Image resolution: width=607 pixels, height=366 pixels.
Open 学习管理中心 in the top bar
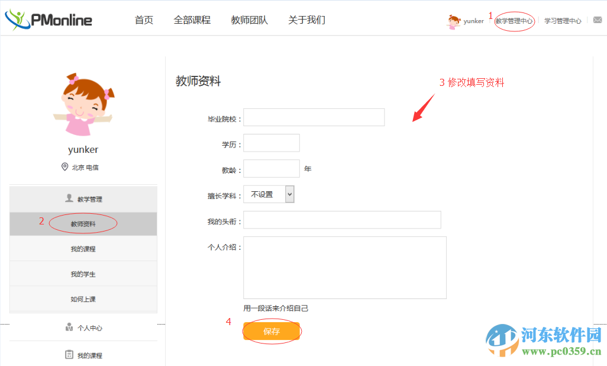(562, 21)
